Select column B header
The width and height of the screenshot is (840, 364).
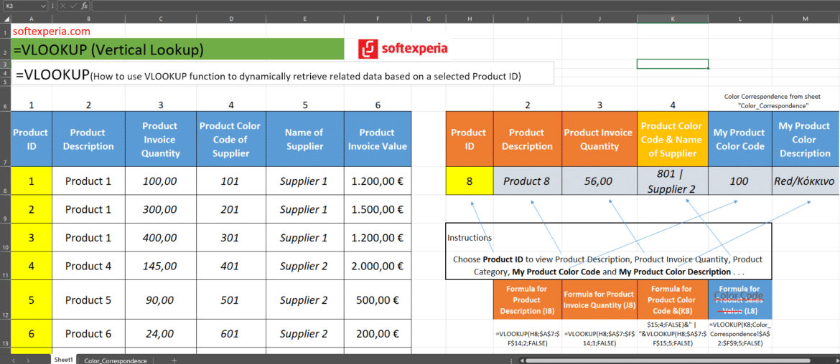coord(89,19)
